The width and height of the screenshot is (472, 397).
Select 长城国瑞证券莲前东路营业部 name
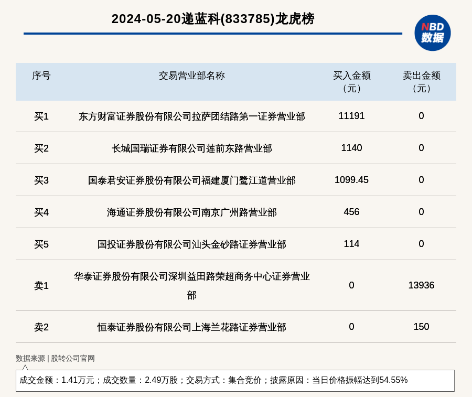pos(192,148)
